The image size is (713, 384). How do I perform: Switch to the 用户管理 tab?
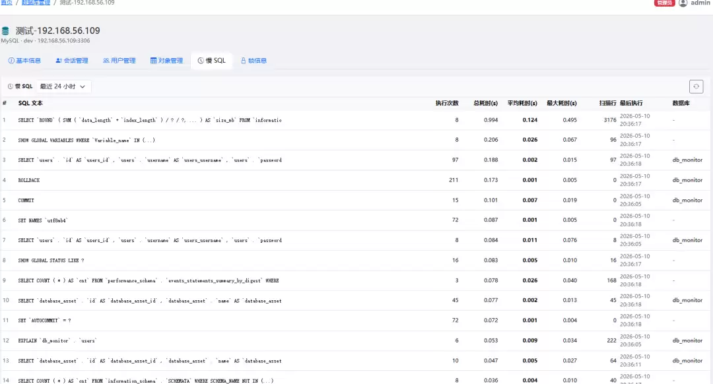(x=119, y=61)
